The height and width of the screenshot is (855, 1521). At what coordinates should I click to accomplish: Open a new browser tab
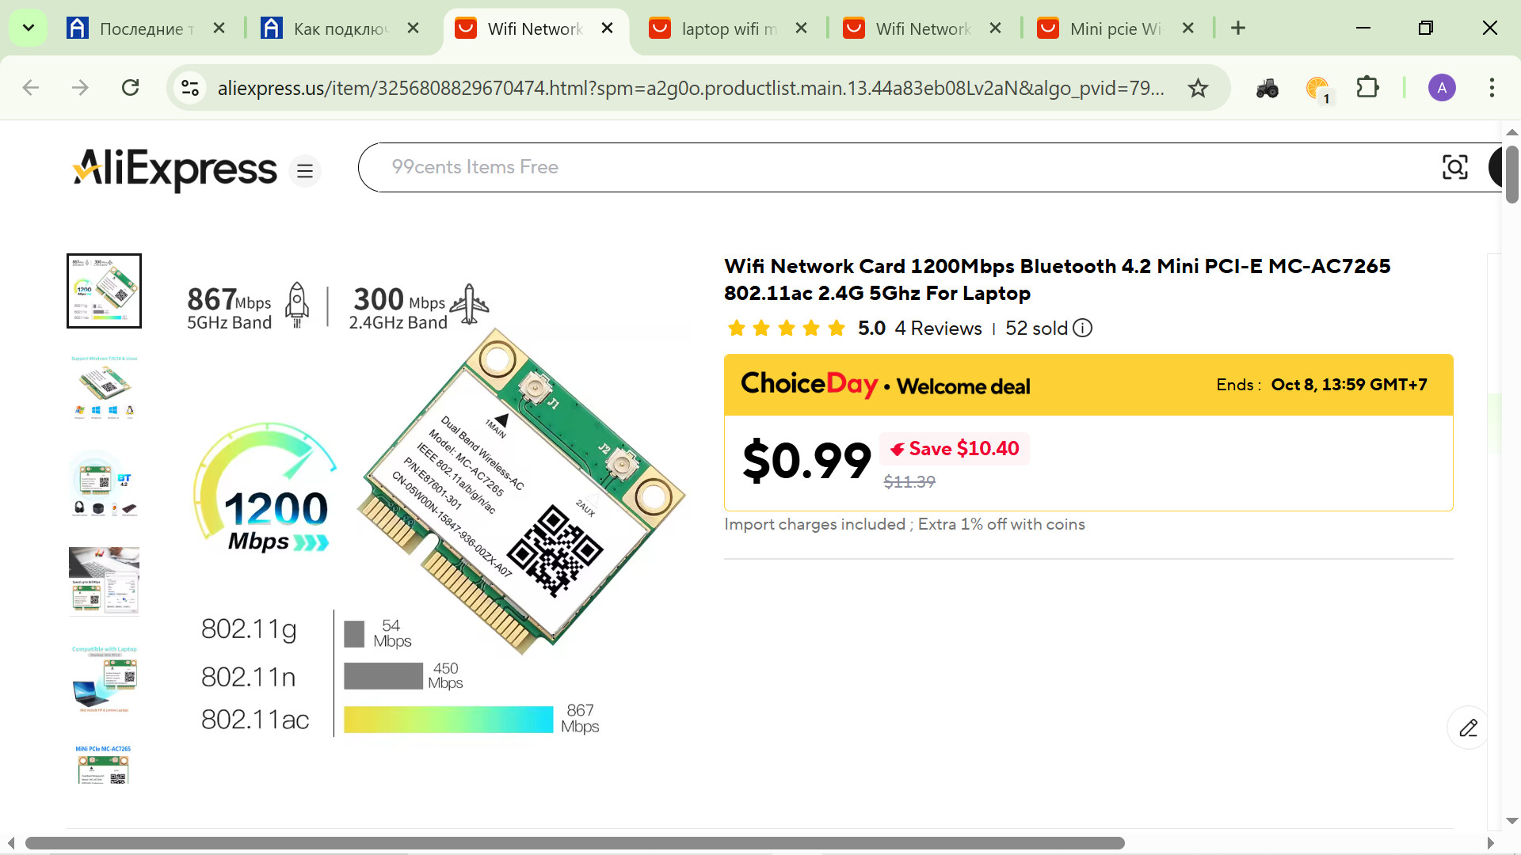pyautogui.click(x=1238, y=28)
